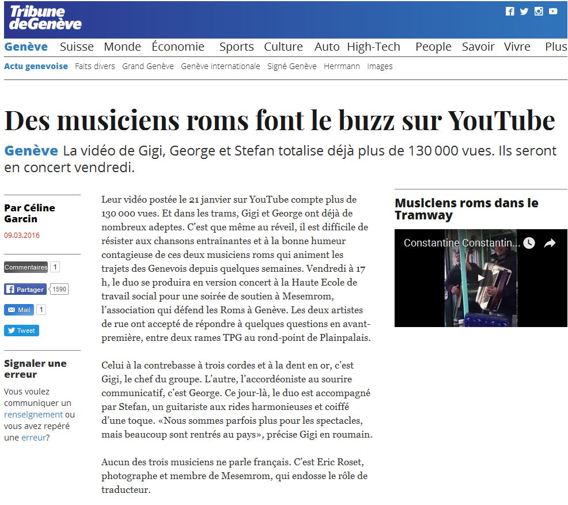Open the Twitter icon in header

point(524,12)
